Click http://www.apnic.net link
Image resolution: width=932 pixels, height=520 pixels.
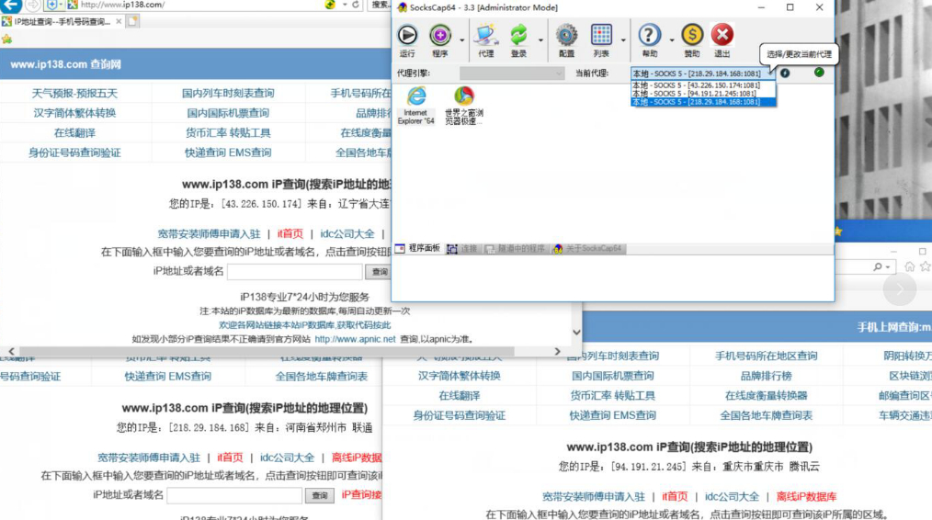(x=355, y=339)
